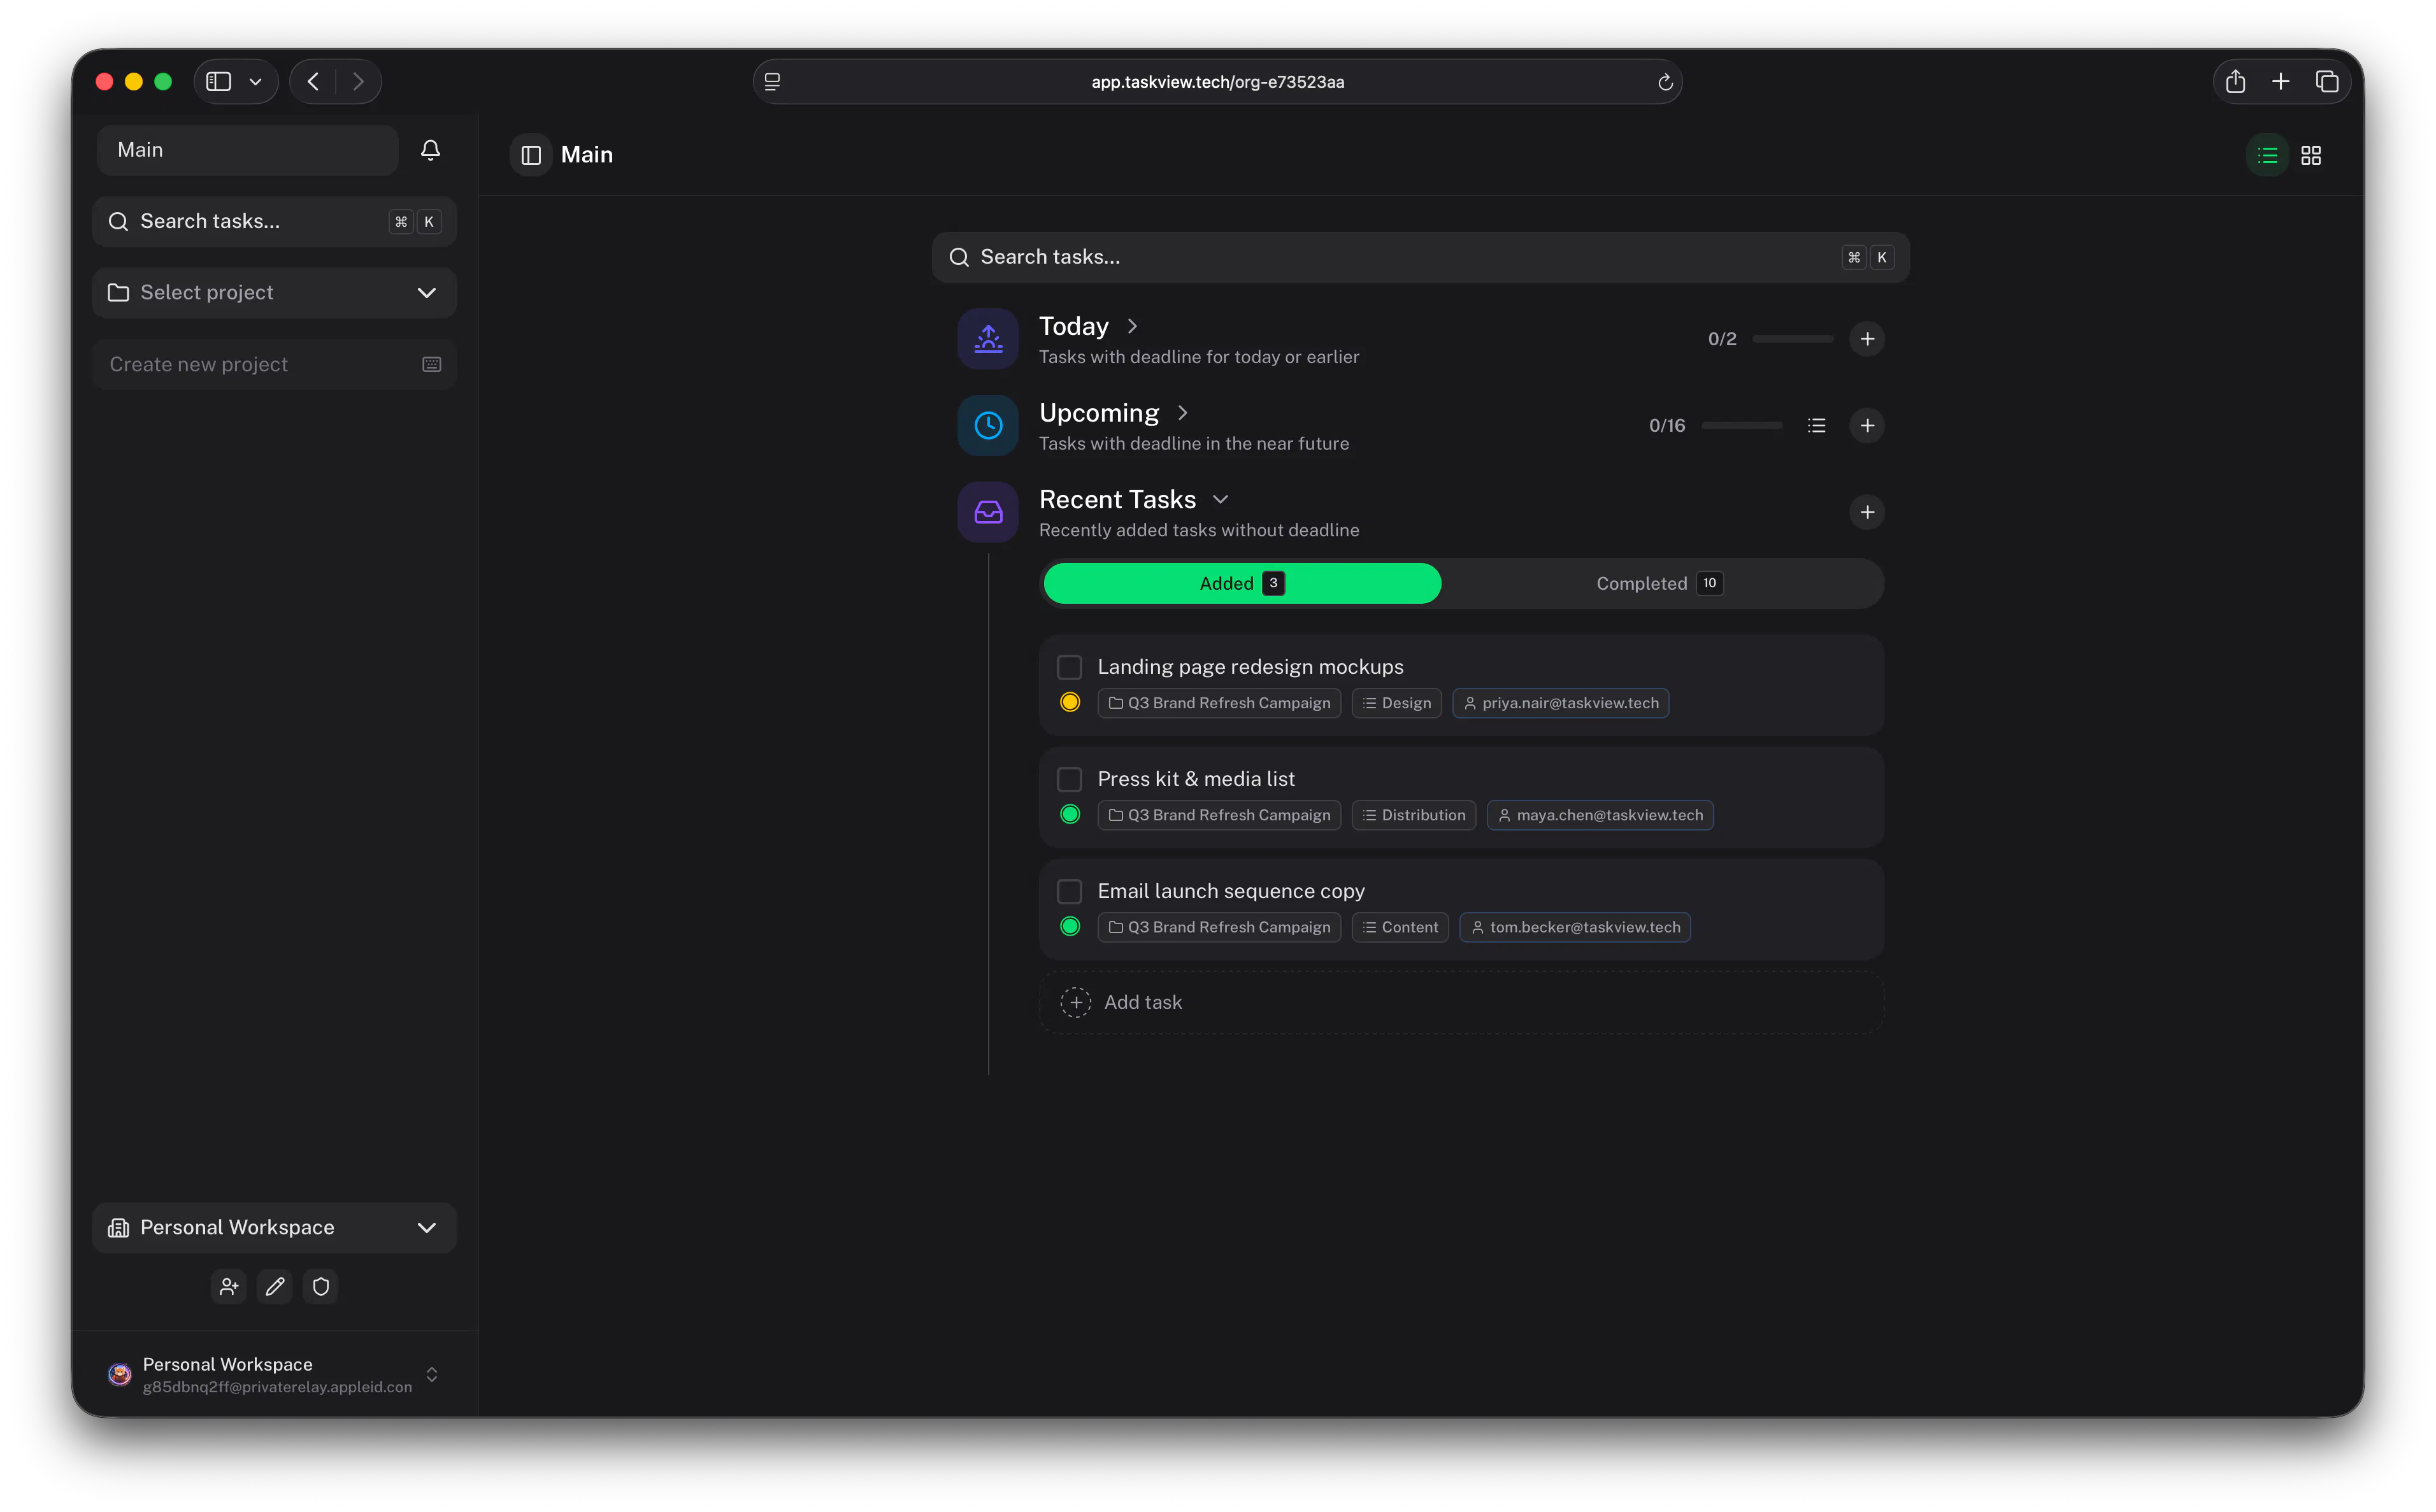Screen dimensions: 2436x1512
Task: Add a task to Recent Tasks section
Action: tap(1866, 512)
